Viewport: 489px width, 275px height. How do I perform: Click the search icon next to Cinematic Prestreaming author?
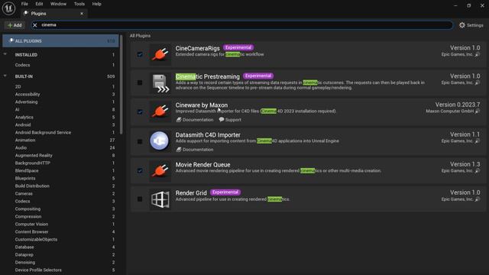[477, 83]
